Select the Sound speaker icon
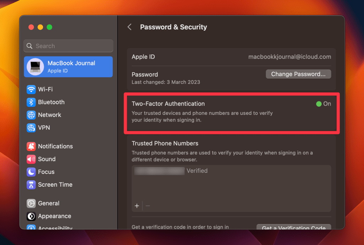 click(x=31, y=159)
